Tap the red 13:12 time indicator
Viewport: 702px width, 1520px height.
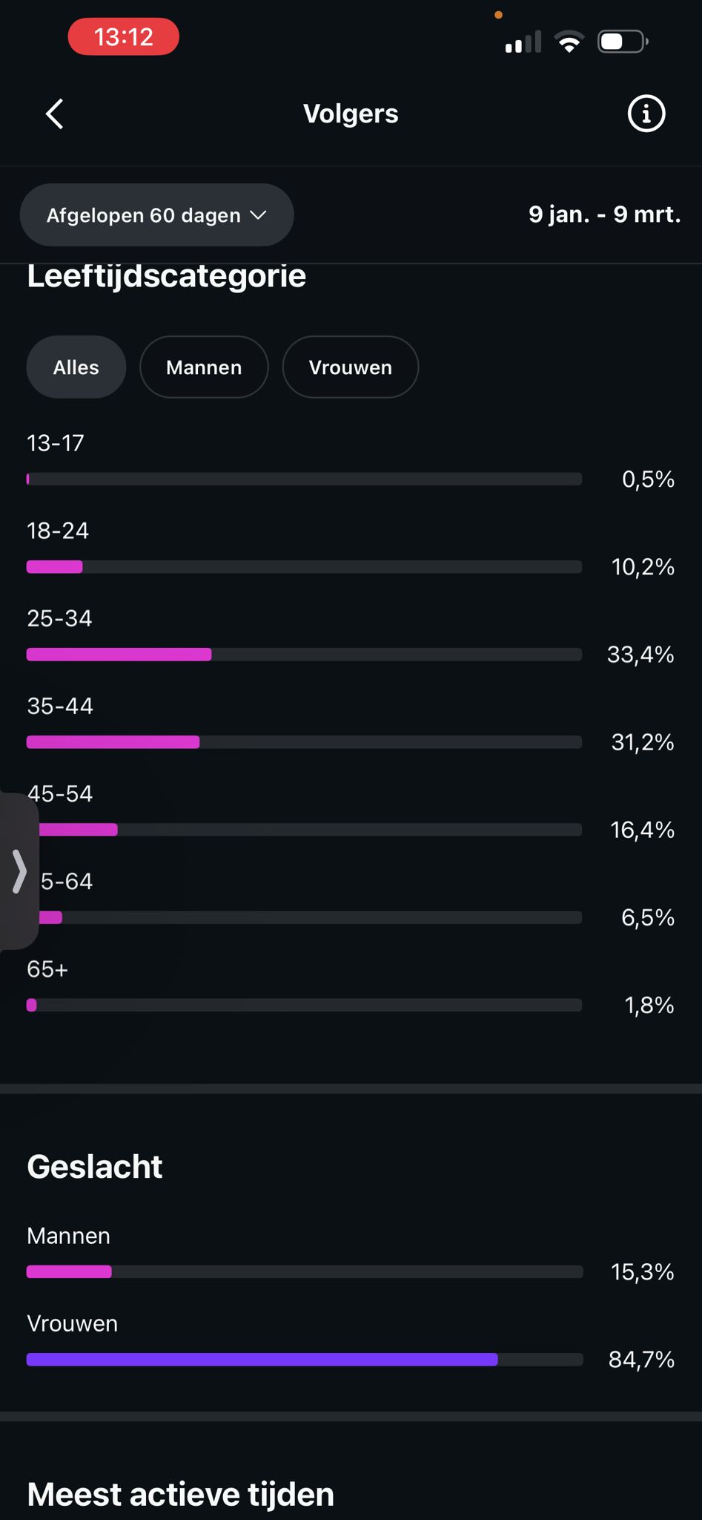[x=124, y=37]
